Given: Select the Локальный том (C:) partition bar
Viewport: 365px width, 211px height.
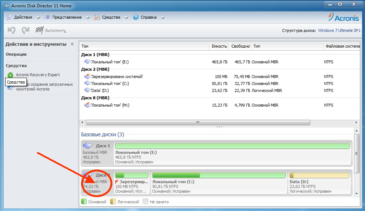Looking at the screenshot, I should [x=218, y=175].
